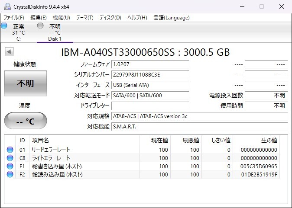Switch to the C: disk tab
The image size is (292, 208).
click(x=19, y=32)
